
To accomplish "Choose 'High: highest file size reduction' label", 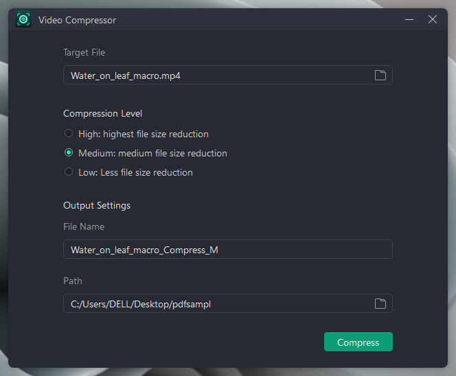I will coord(144,134).
